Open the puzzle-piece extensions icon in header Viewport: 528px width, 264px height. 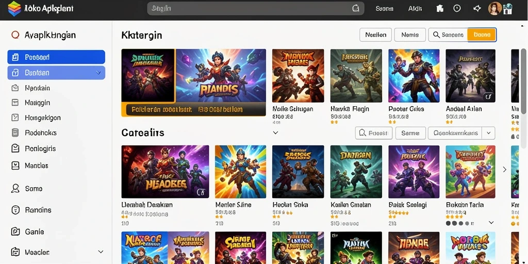[440, 8]
